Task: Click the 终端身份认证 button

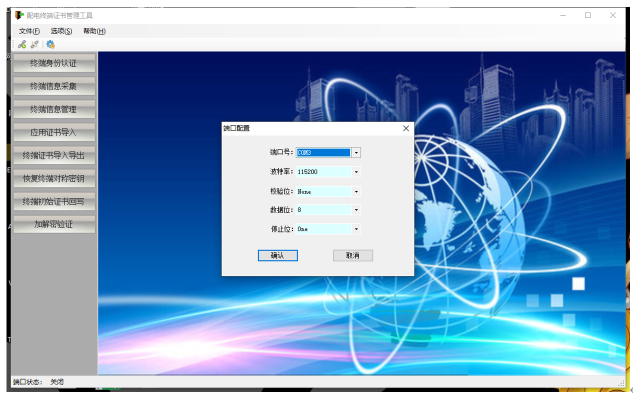Action: tap(54, 63)
